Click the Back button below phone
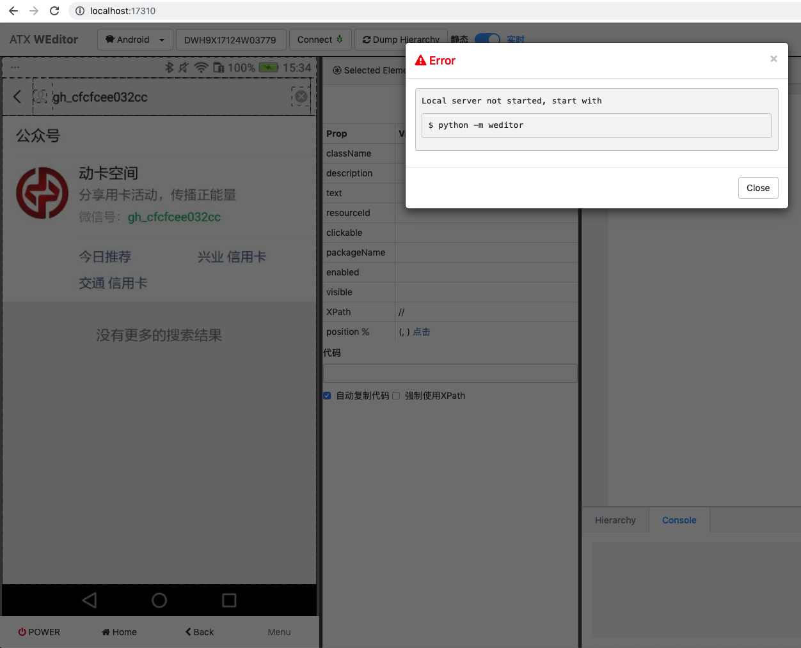Screen dimensions: 801x648 click(x=200, y=632)
